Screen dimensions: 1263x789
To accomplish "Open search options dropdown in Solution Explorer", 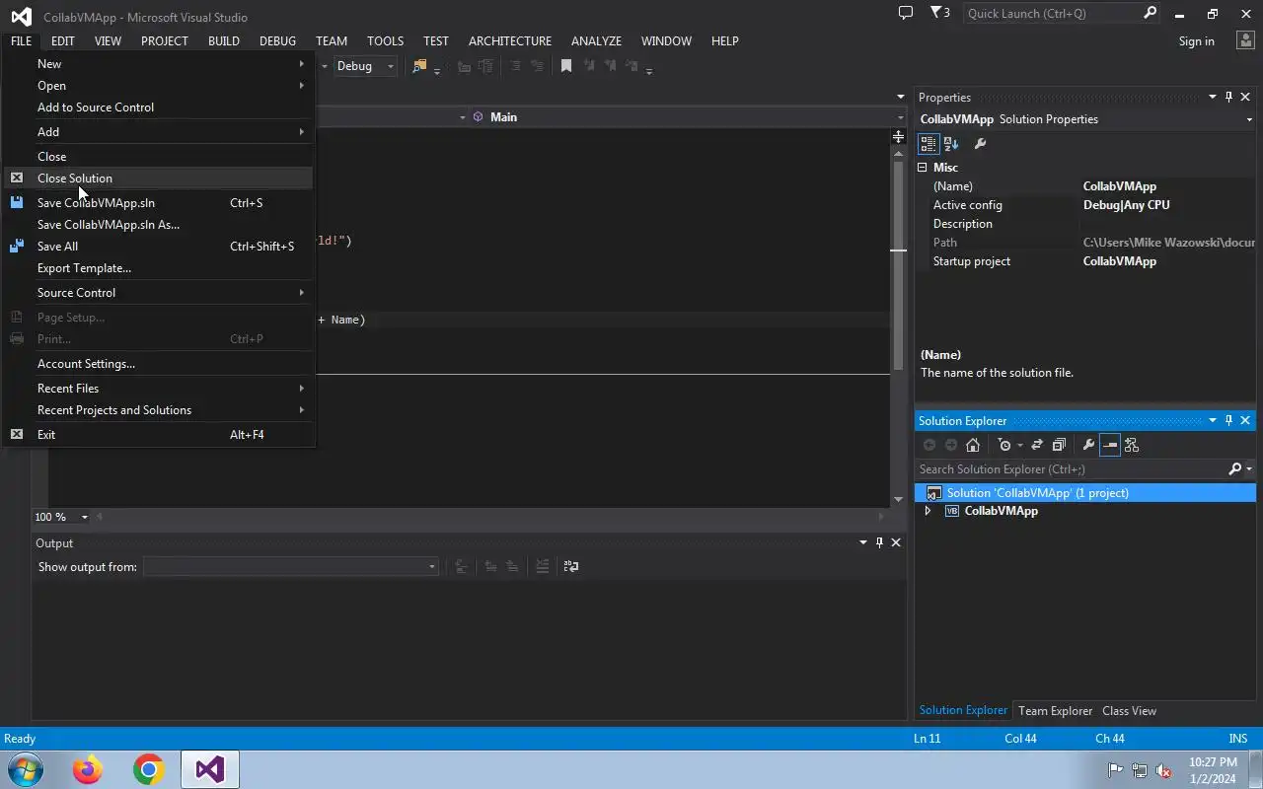I will [1250, 469].
